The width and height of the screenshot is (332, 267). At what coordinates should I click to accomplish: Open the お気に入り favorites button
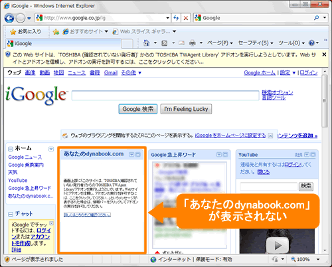click(26, 32)
